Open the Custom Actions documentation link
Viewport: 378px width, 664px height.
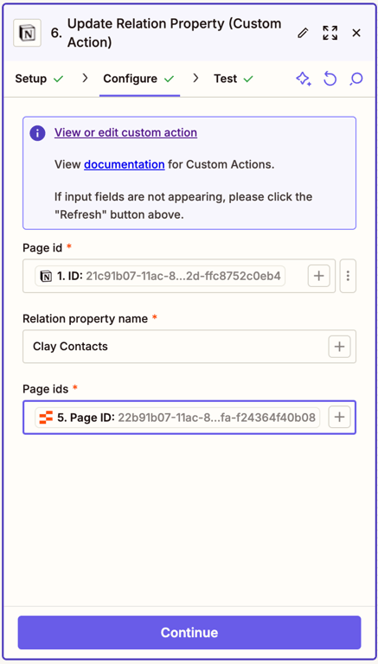pos(125,164)
